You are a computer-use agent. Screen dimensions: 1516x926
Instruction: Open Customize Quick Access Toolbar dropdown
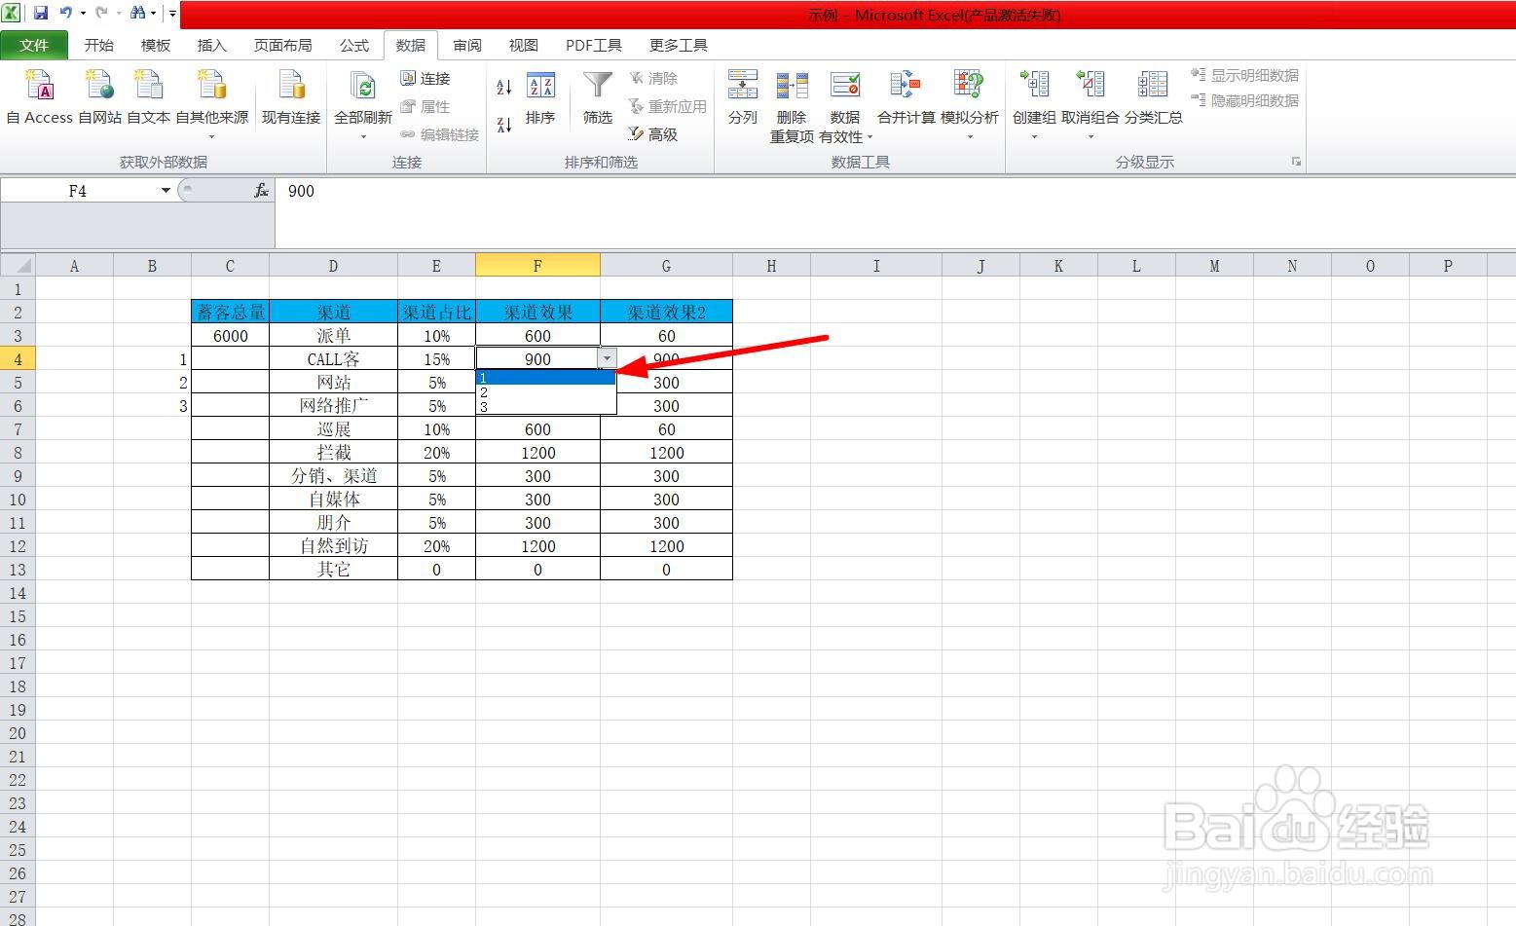(172, 14)
